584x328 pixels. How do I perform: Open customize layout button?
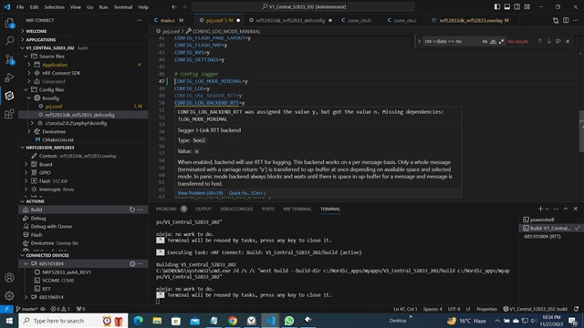pyautogui.click(x=527, y=6)
